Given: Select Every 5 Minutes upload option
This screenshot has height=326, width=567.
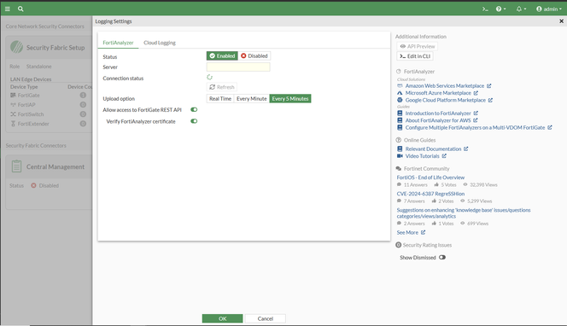Looking at the screenshot, I should point(290,99).
